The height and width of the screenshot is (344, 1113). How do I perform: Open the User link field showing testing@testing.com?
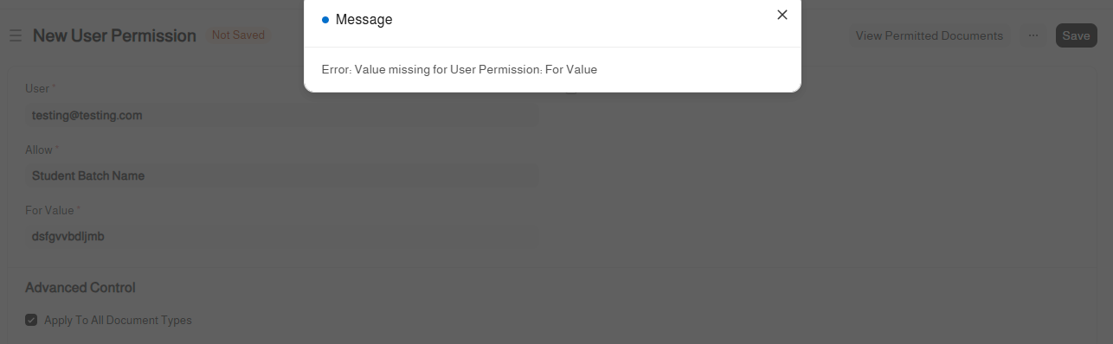(x=281, y=115)
